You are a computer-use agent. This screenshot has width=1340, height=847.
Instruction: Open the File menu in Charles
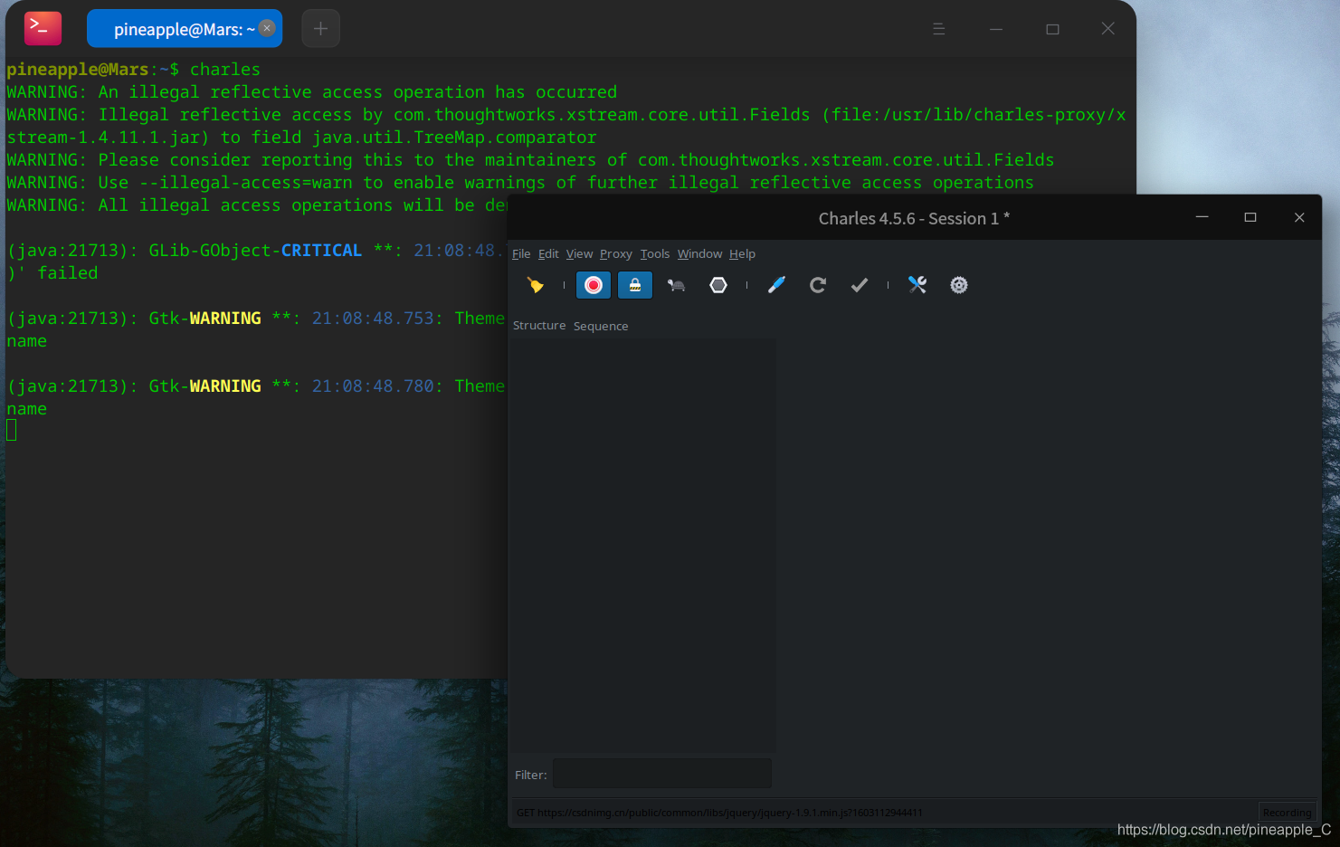click(521, 254)
